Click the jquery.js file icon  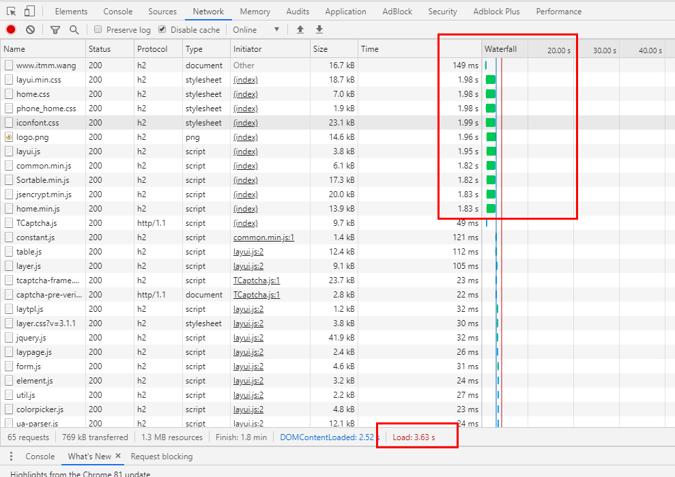point(9,338)
